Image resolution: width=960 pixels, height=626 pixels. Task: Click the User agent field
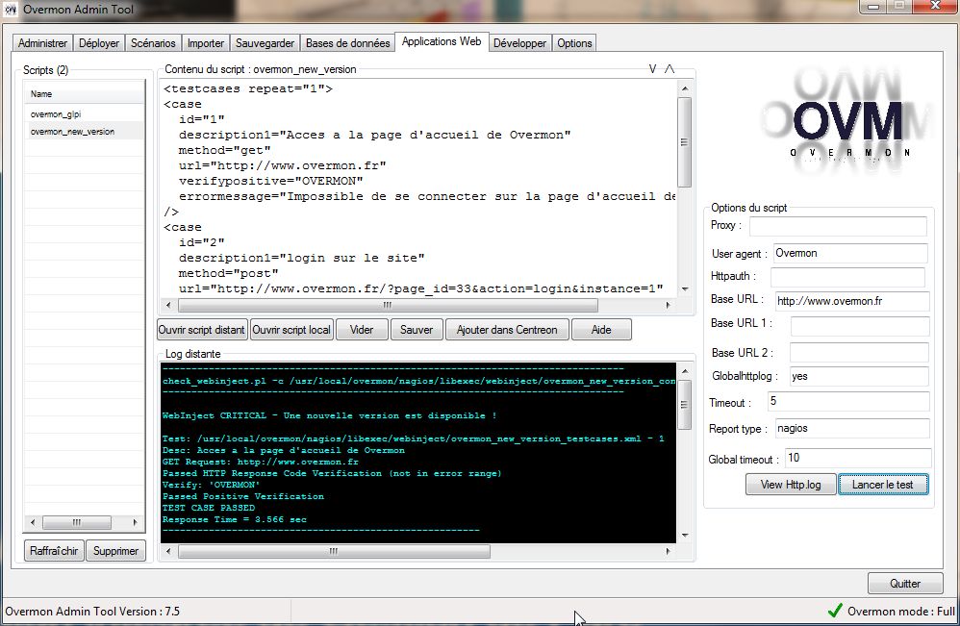(849, 253)
